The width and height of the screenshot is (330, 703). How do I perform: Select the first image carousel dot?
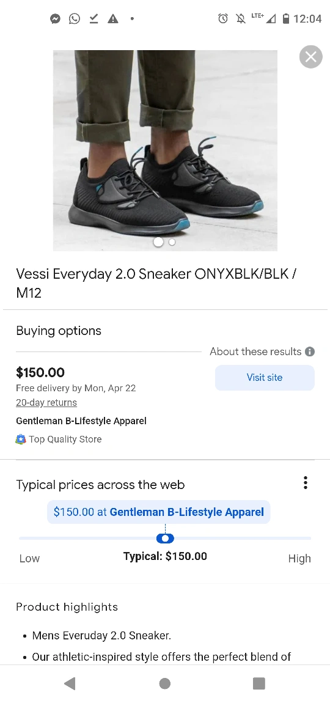pyautogui.click(x=158, y=242)
